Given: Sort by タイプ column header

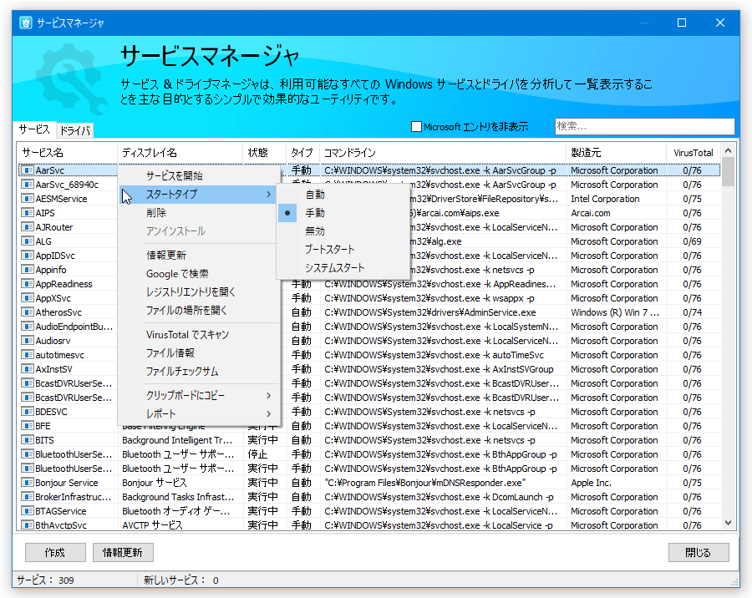Looking at the screenshot, I should tap(302, 153).
